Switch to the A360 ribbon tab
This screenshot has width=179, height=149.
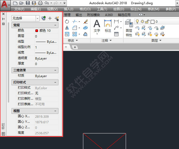tap(109, 15)
